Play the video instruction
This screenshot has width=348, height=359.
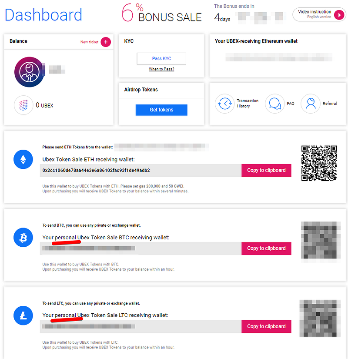point(339,15)
